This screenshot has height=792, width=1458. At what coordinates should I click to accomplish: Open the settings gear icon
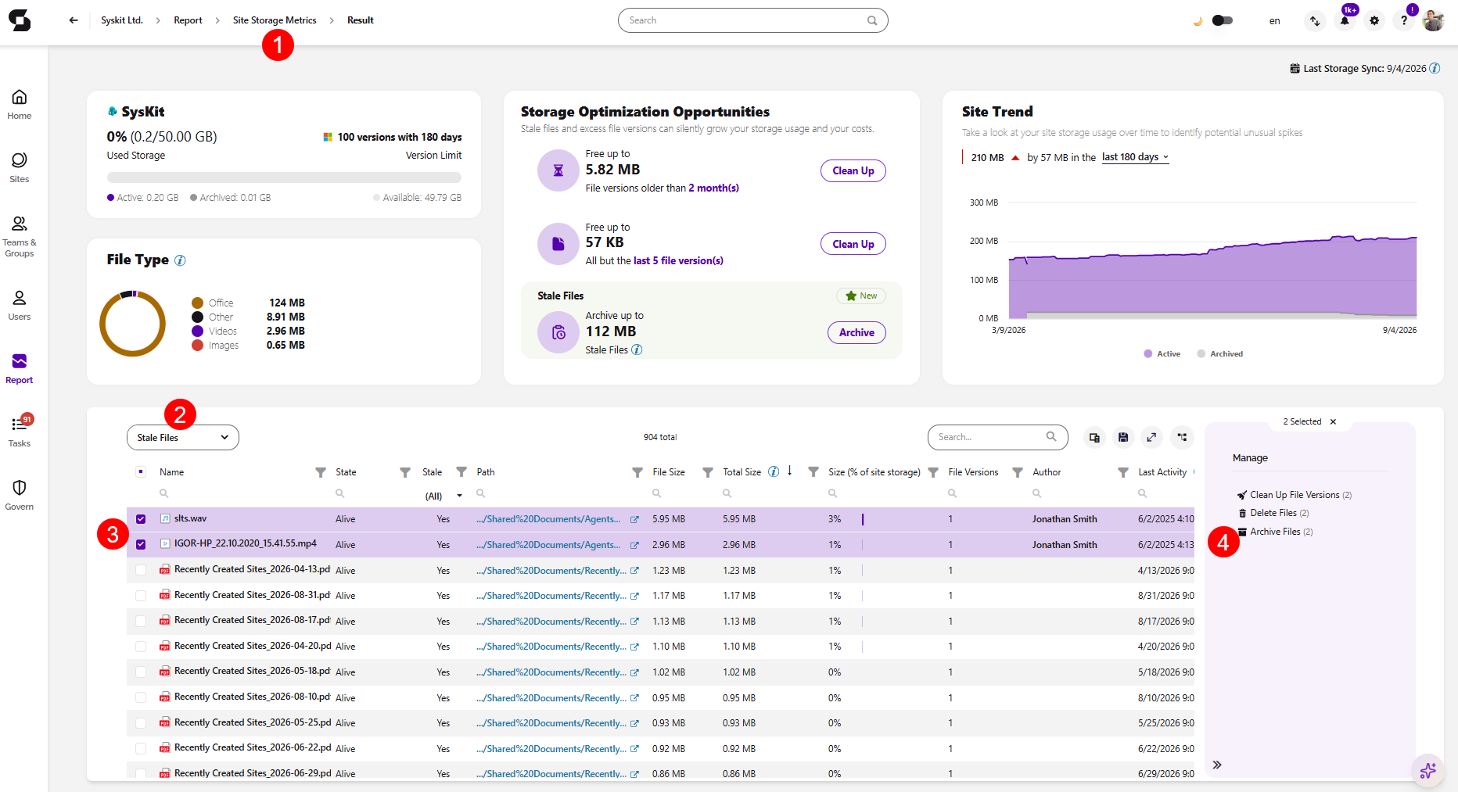1374,21
